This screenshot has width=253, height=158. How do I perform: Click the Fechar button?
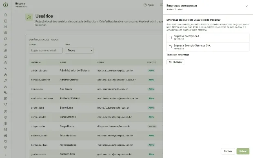(228, 151)
